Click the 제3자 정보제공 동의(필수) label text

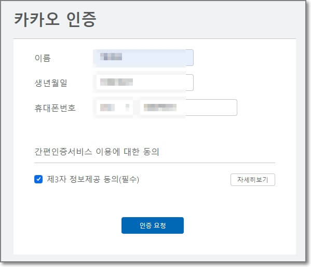pyautogui.click(x=93, y=179)
